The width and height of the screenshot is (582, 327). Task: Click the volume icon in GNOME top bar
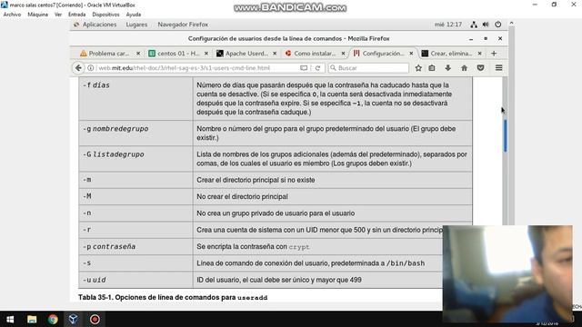pyautogui.click(x=486, y=25)
